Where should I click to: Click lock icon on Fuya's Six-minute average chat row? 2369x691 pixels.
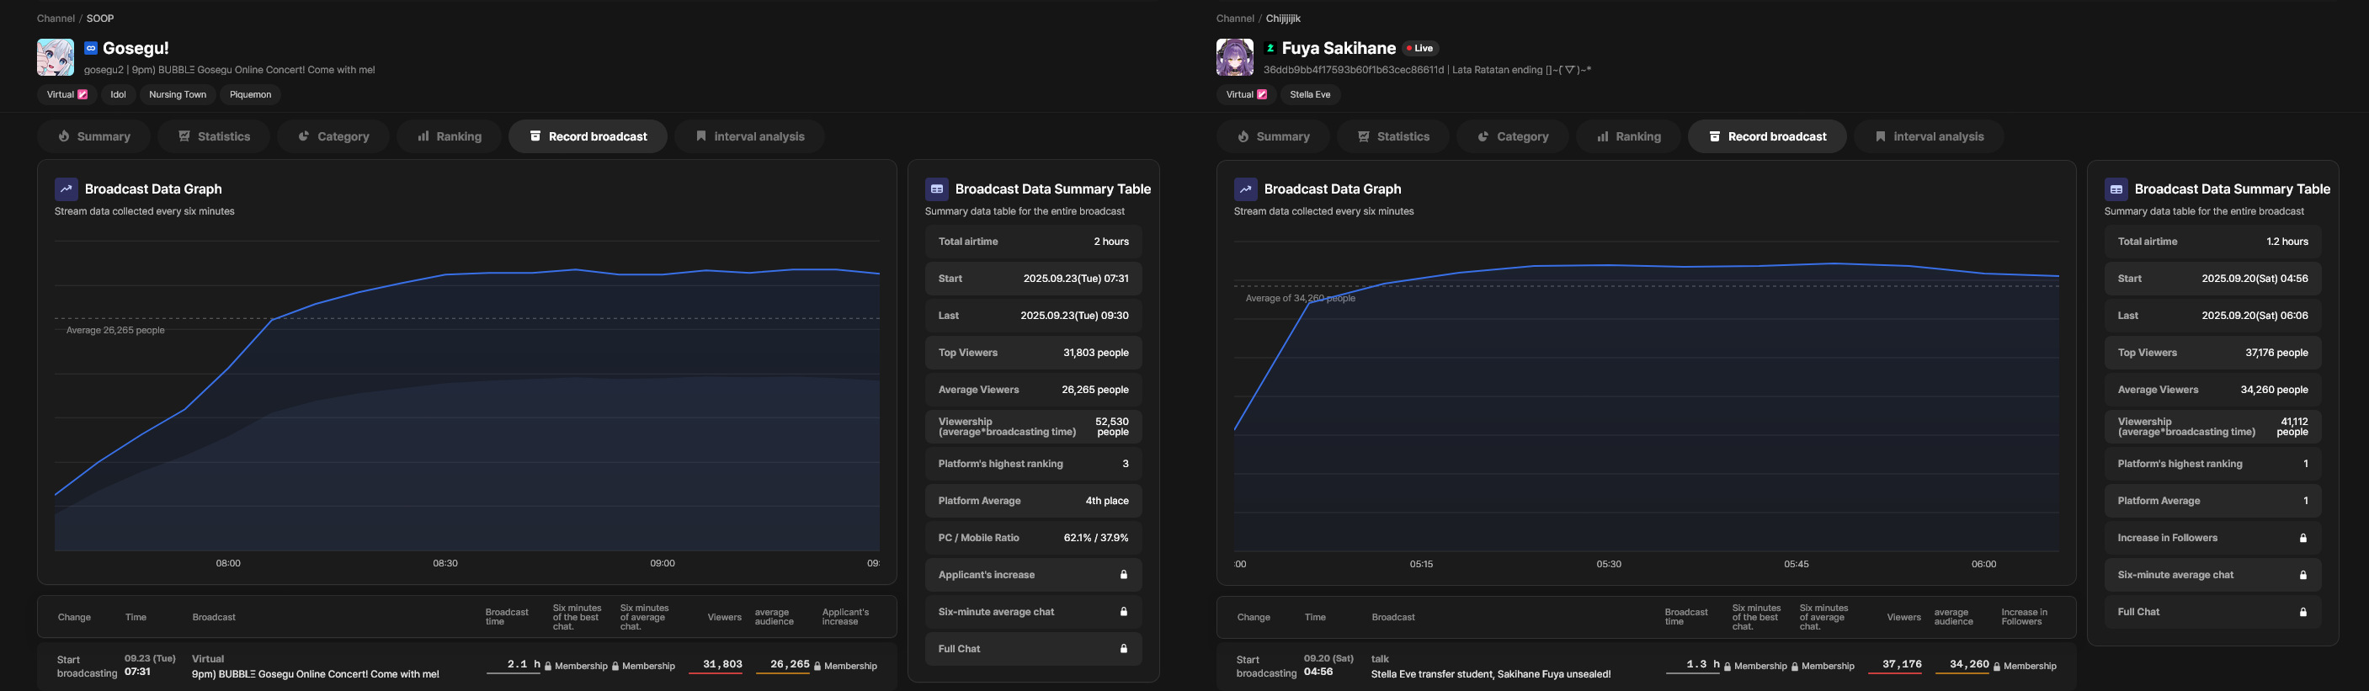(x=2302, y=575)
